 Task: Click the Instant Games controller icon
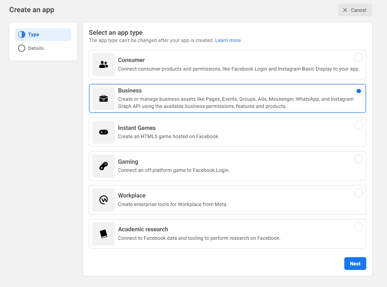tap(103, 132)
